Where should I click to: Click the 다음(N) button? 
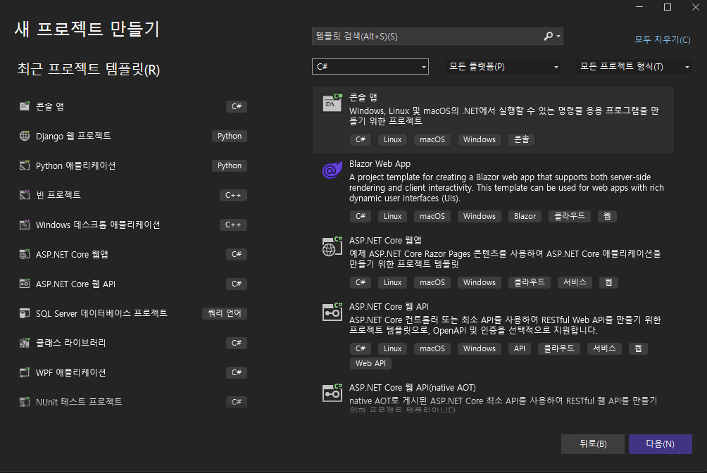pos(660,444)
